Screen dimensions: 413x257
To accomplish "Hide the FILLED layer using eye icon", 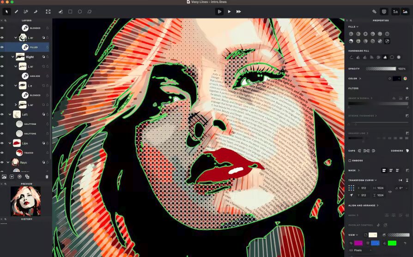I will tap(2, 47).
